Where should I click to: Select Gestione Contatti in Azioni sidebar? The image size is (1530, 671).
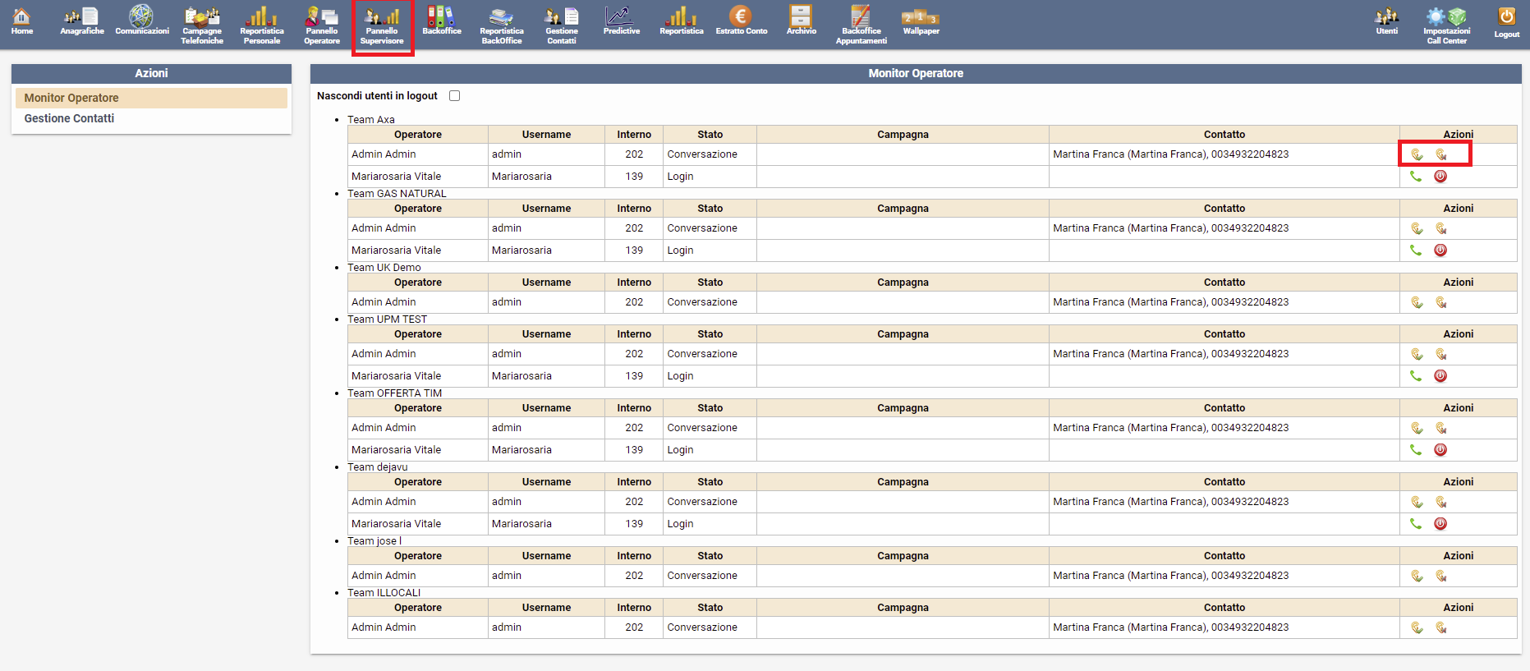coord(69,118)
